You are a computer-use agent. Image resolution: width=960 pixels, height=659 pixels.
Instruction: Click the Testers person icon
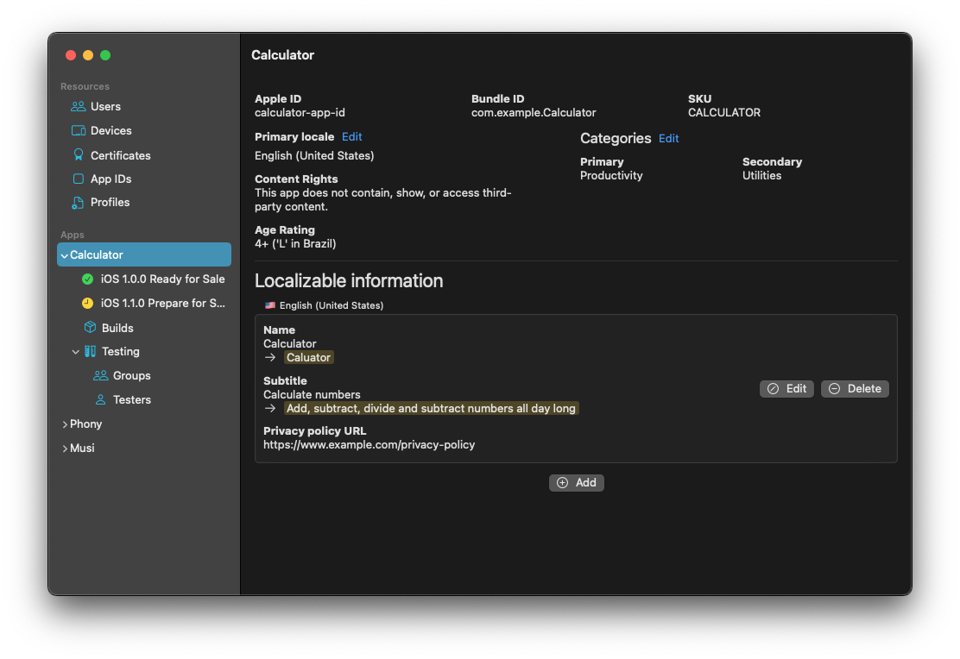(100, 399)
